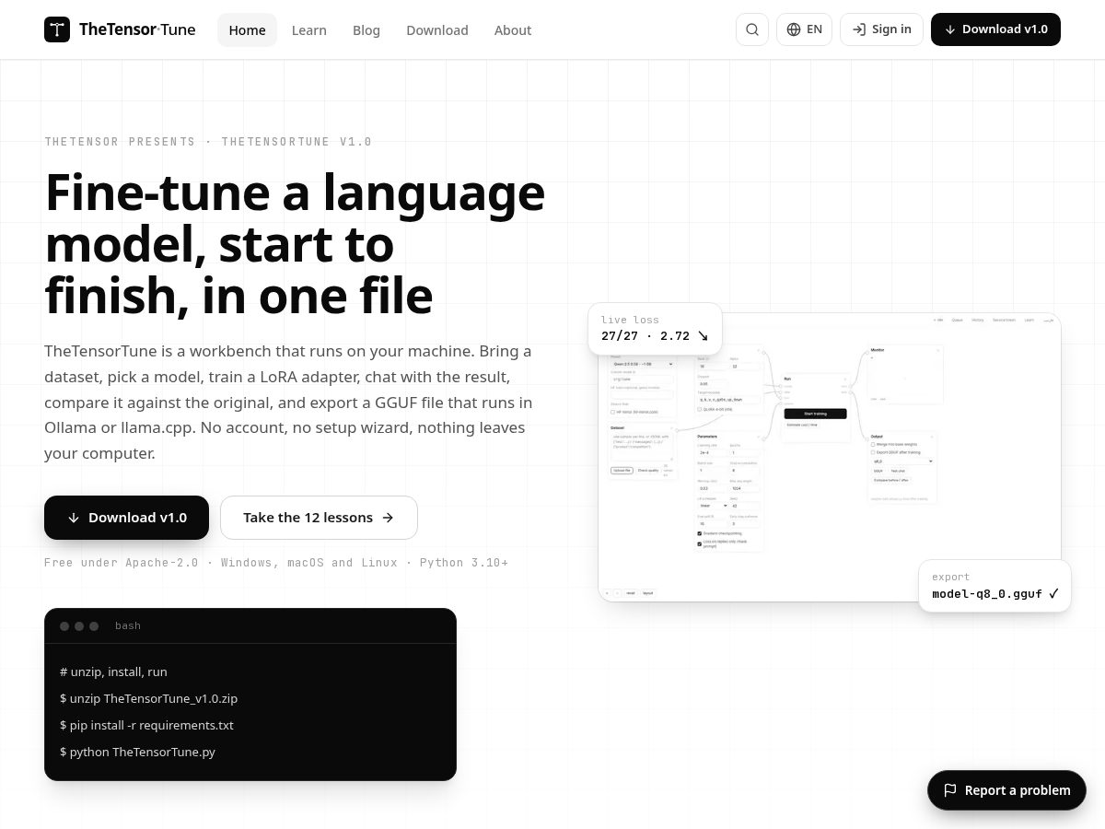This screenshot has width=1105, height=829.
Task: Click the '# unzip, install, run' comment line
Action: (113, 672)
